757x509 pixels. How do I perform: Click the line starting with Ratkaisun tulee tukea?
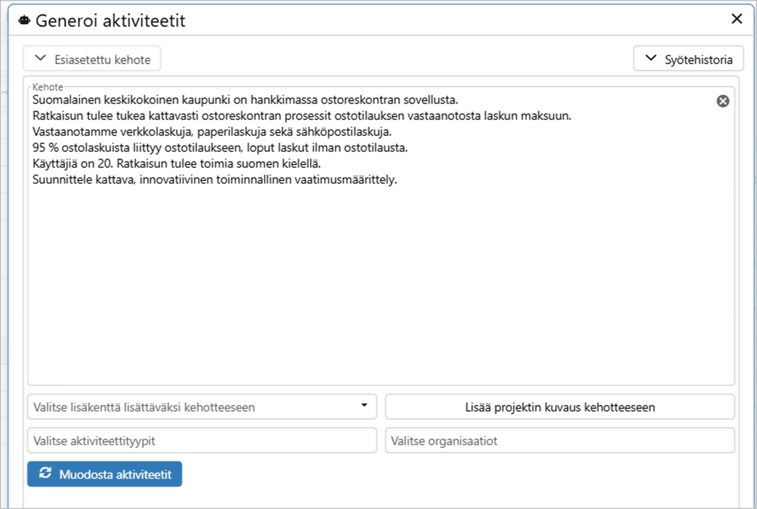[x=301, y=116]
